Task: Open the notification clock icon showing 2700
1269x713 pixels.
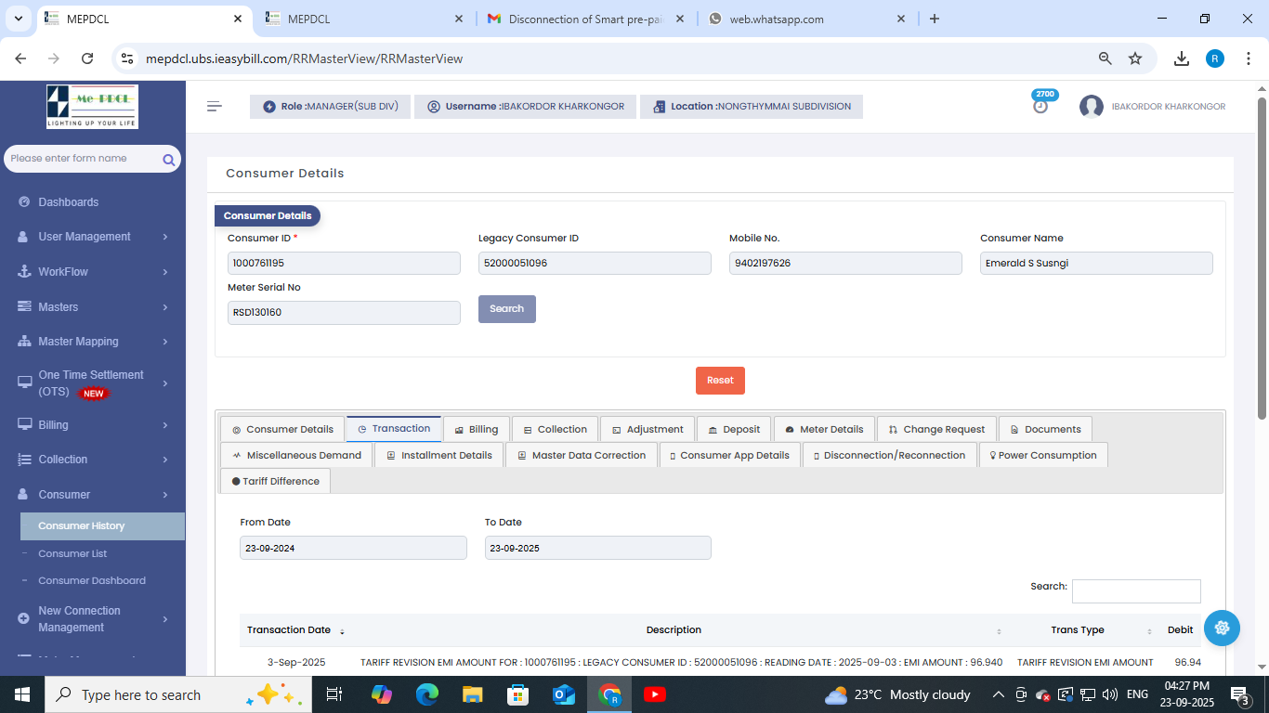Action: (1040, 106)
